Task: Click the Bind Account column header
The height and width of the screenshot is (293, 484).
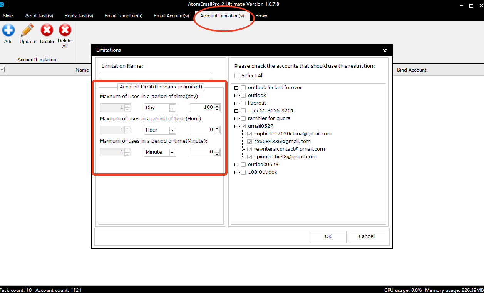Action: (x=412, y=70)
